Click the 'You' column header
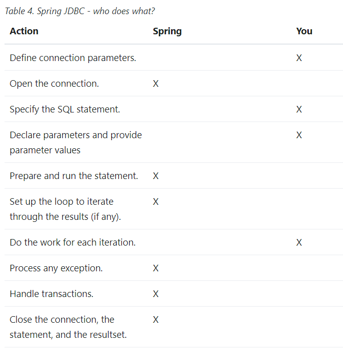 click(x=304, y=31)
